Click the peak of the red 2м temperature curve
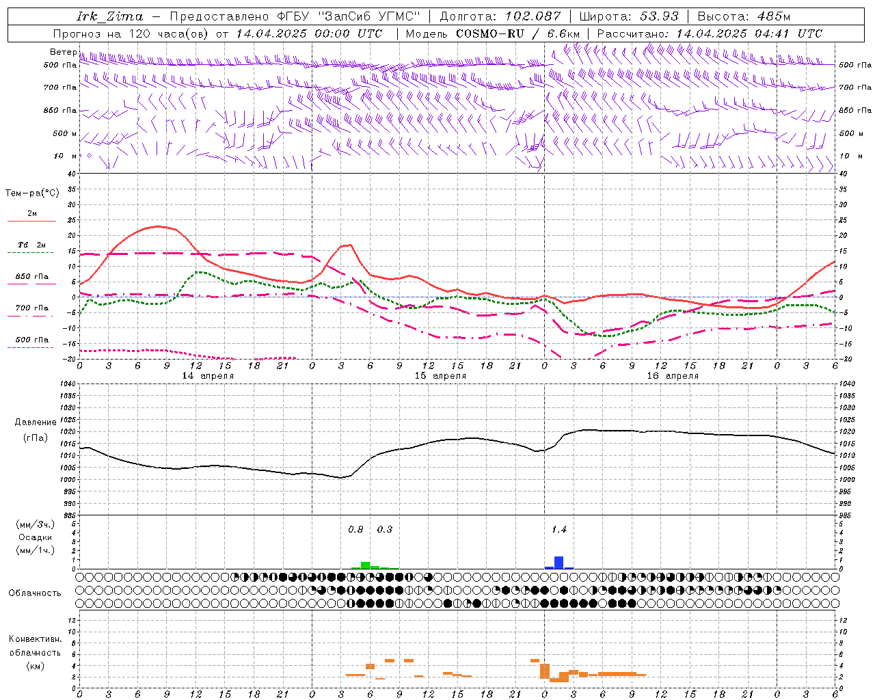The image size is (875, 700). coord(157,226)
